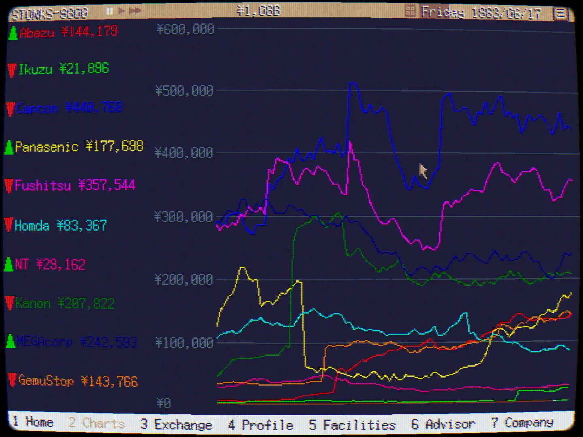Pause the game time

point(109,11)
